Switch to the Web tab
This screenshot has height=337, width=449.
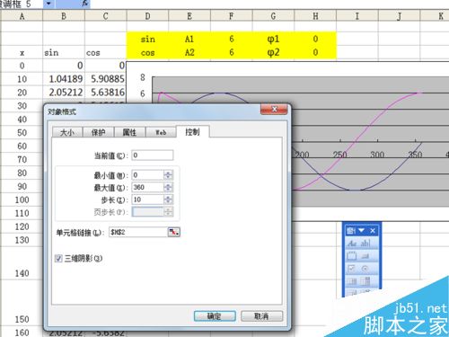161,132
